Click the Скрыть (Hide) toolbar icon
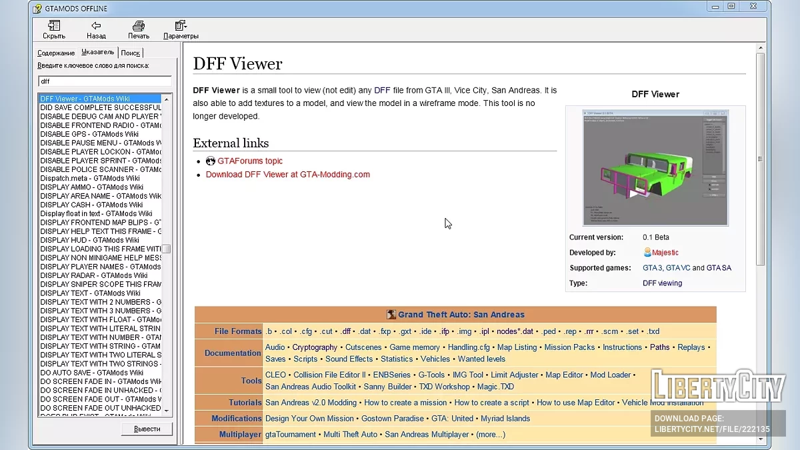The width and height of the screenshot is (800, 450). 54,26
